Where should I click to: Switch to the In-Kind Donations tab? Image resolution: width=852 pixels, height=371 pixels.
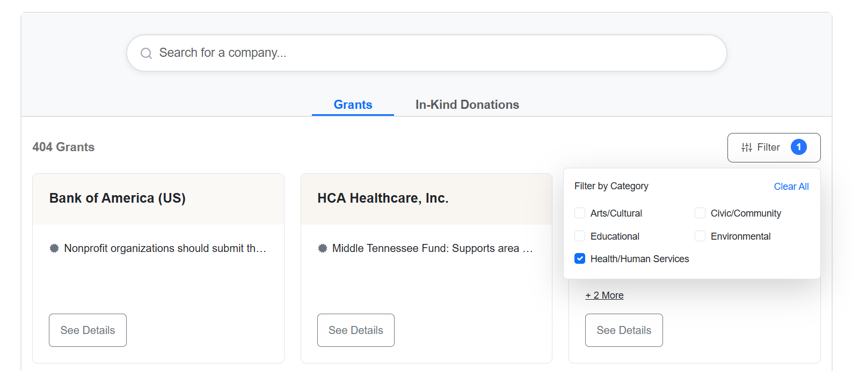point(467,105)
